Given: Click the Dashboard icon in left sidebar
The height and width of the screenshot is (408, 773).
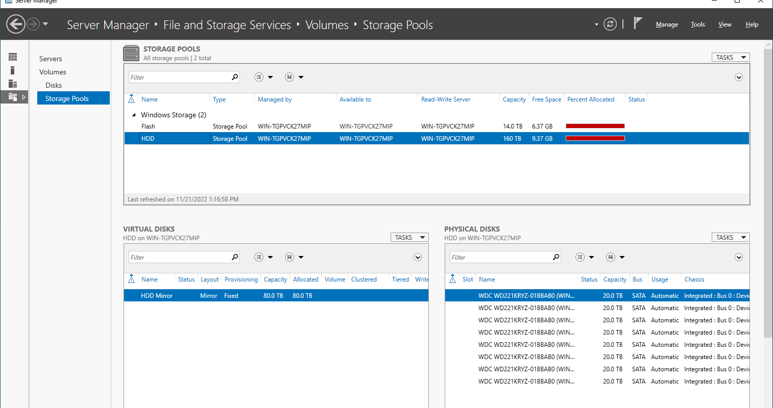Looking at the screenshot, I should pyautogui.click(x=13, y=57).
